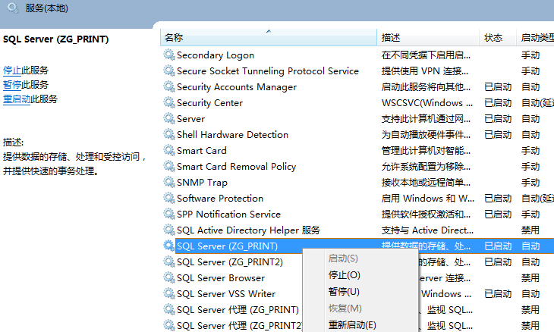This screenshot has width=554, height=332.
Task: Select the SQL Server Browser service
Action: [x=221, y=278]
